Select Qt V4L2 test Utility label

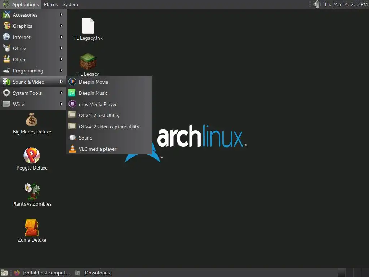pyautogui.click(x=99, y=115)
